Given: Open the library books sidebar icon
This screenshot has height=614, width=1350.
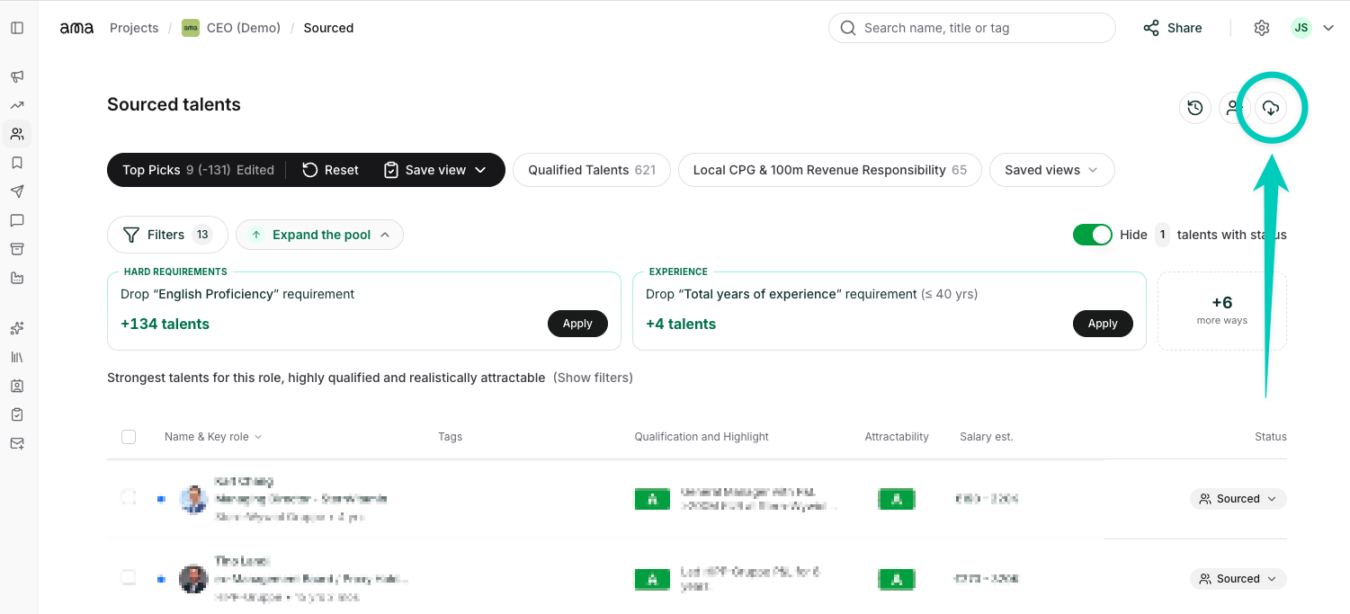Looking at the screenshot, I should [17, 357].
